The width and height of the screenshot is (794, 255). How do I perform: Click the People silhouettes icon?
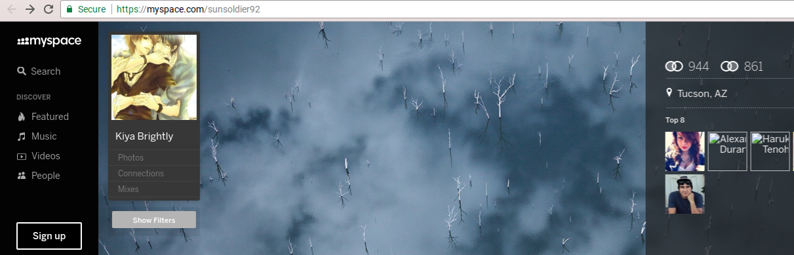tap(22, 176)
